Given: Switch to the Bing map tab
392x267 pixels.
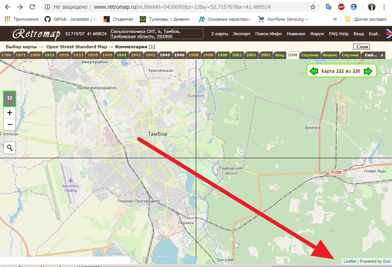Looking at the screenshot, I should (280, 55).
